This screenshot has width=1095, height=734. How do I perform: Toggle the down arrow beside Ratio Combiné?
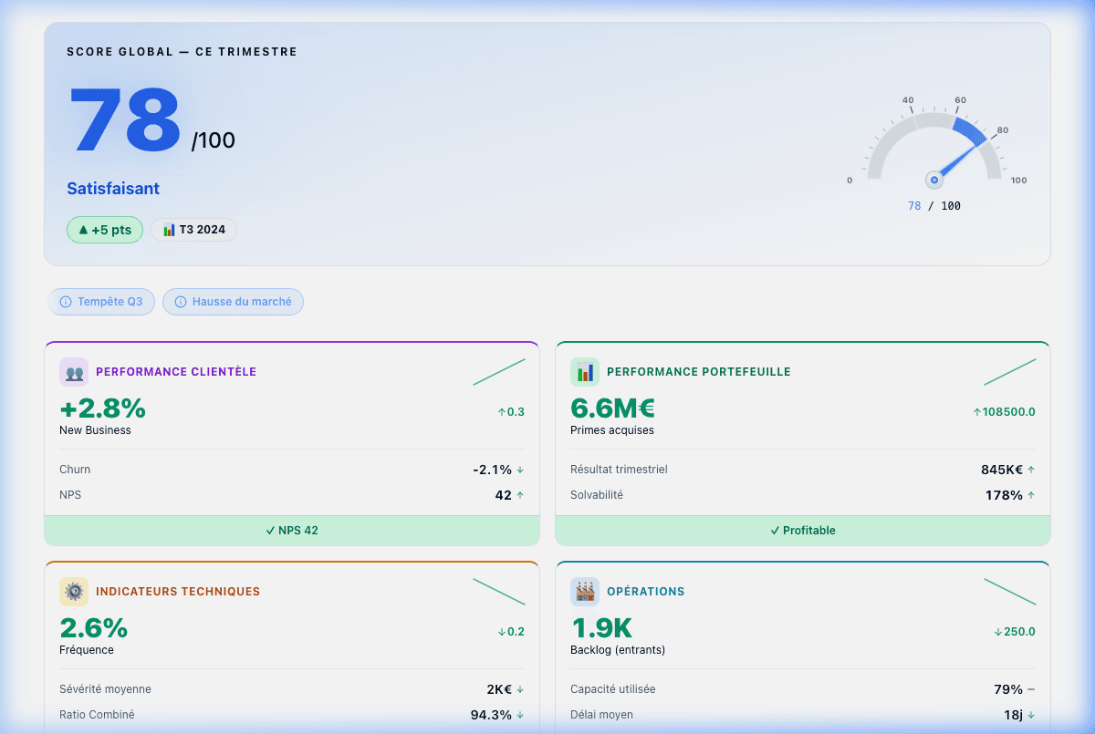tap(518, 715)
